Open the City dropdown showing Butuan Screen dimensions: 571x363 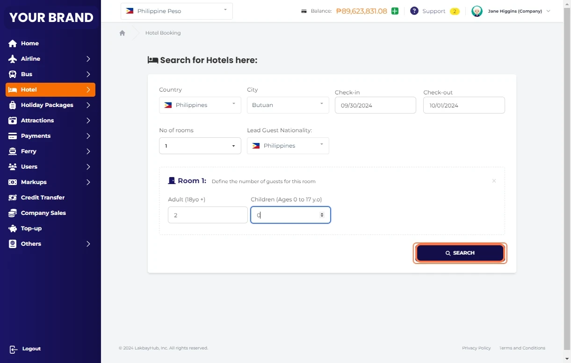(x=288, y=105)
